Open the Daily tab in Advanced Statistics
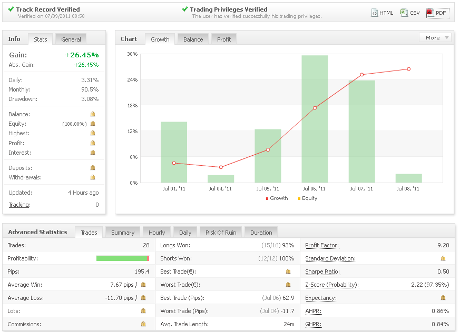This screenshot has height=332, width=460. point(185,233)
